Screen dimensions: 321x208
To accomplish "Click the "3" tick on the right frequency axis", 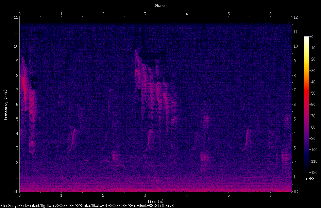I will tap(294, 148).
